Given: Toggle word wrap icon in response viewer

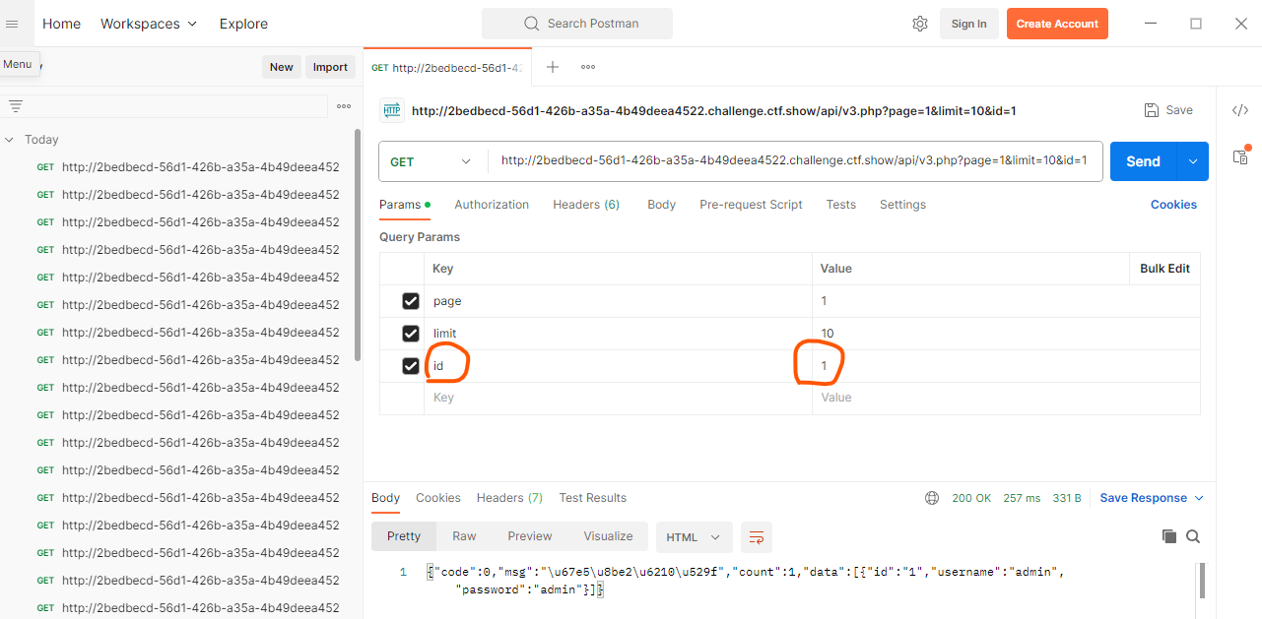Looking at the screenshot, I should (757, 536).
